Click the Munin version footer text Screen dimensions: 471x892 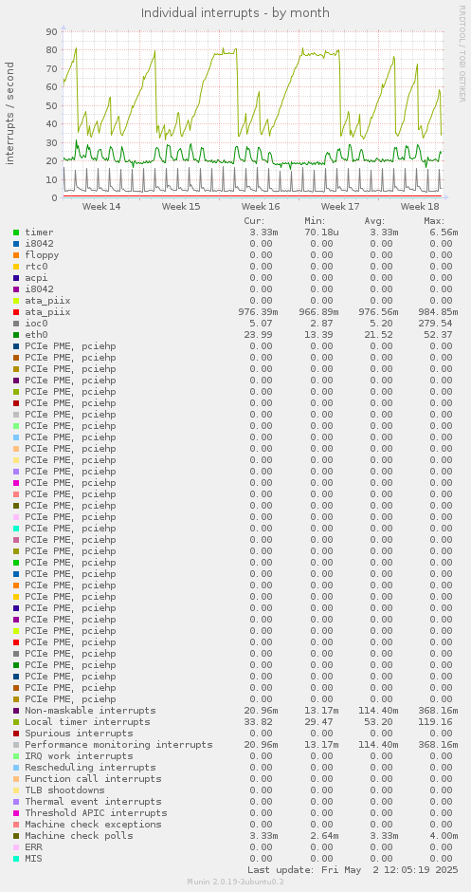click(235, 882)
